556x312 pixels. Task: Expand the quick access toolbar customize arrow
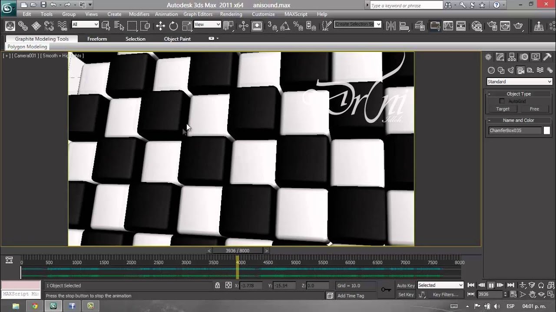point(90,5)
